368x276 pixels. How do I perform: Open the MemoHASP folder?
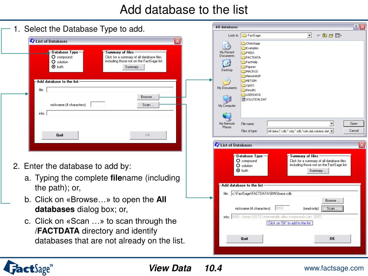[251, 76]
